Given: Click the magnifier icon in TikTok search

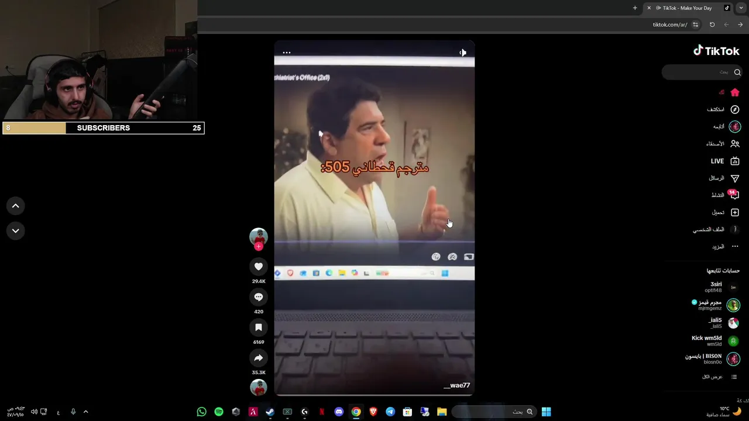Looking at the screenshot, I should pyautogui.click(x=737, y=72).
